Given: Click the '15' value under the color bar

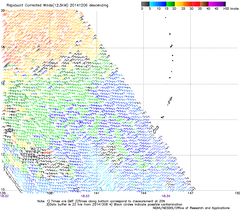Looking at the screenshot, I should [166, 9].
